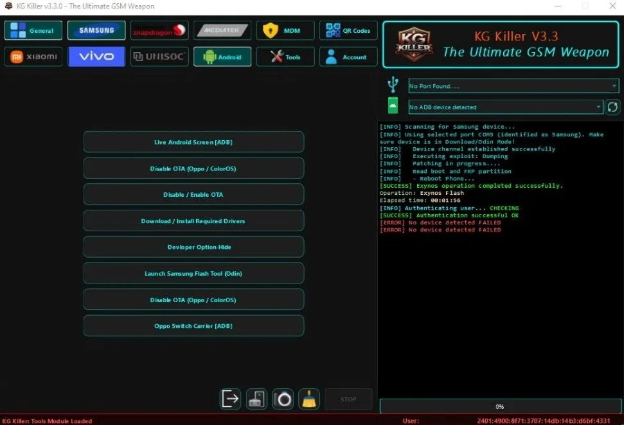Screen dimensions: 624x425
Task: Open the Xiaomi tab
Action: (x=33, y=57)
